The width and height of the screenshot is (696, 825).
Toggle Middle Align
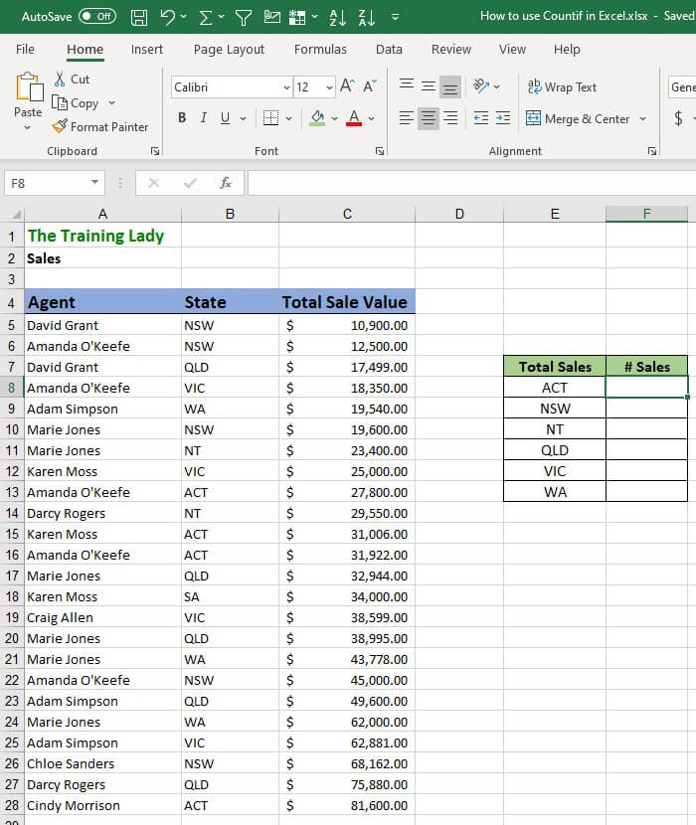429,86
